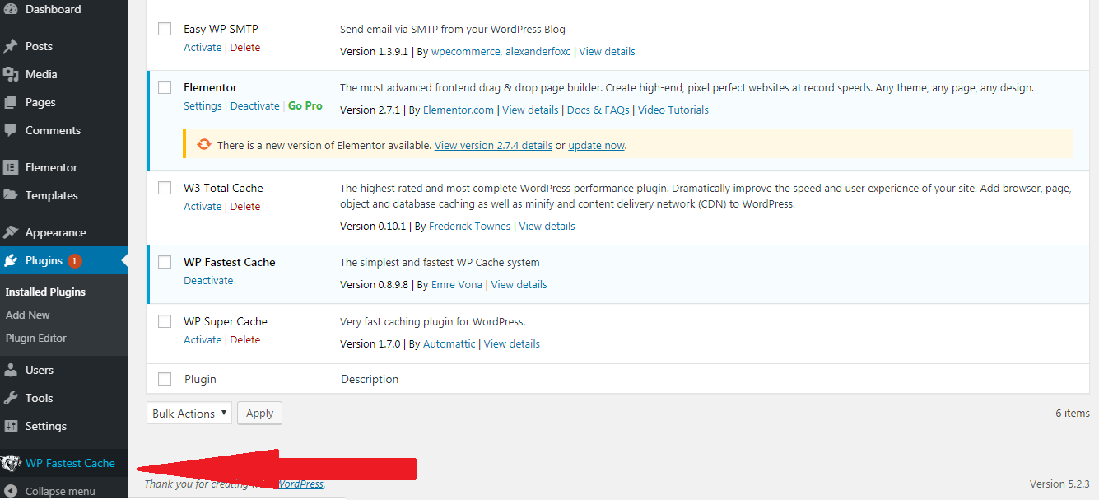
Task: Click the Tools wrench icon
Action: 11,398
